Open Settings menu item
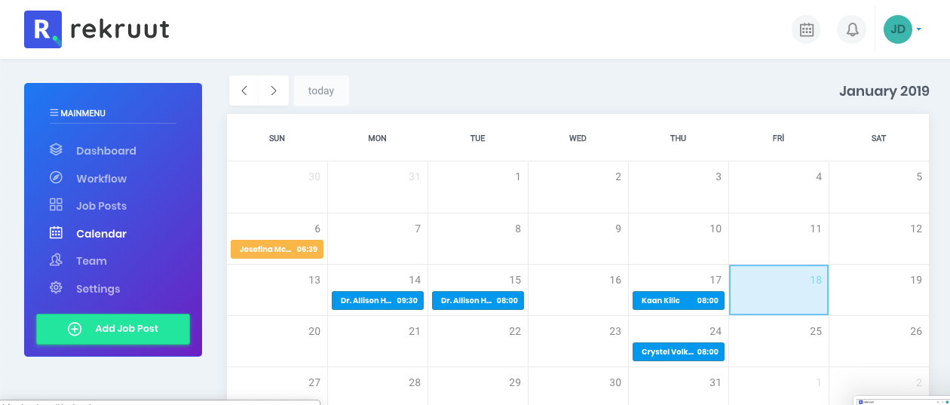Viewport: 950px width, 405px height. click(x=98, y=289)
